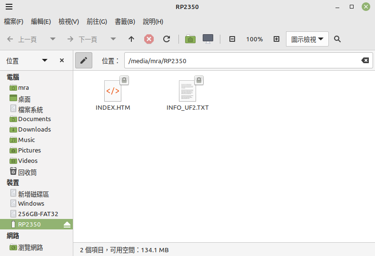Click the search magnifier icon
Screen dimensions: 375x256
pos(337,39)
